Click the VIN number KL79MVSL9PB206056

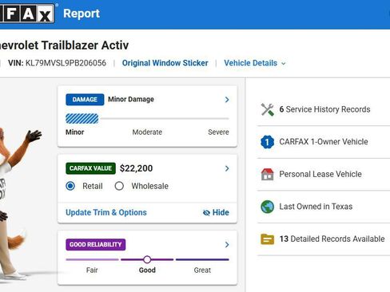tap(66, 63)
